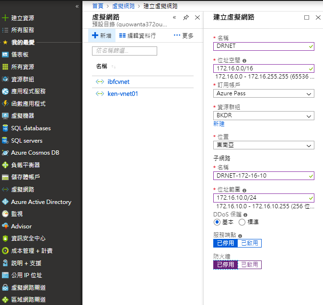Click the info icon next to 服務端點
Image resolution: width=323 pixels, height=305 pixels.
coord(240,236)
